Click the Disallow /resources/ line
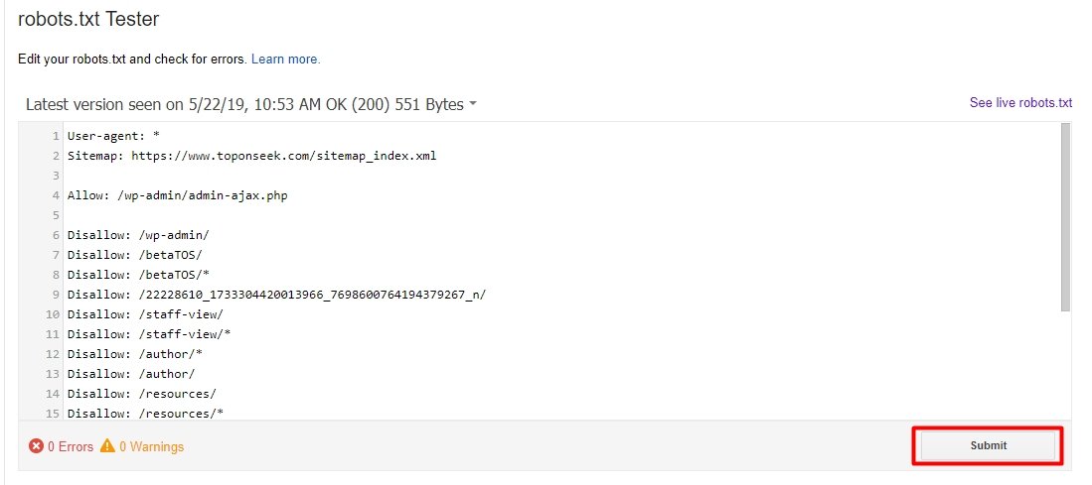Screen dimensions: 1092x485 141,394
